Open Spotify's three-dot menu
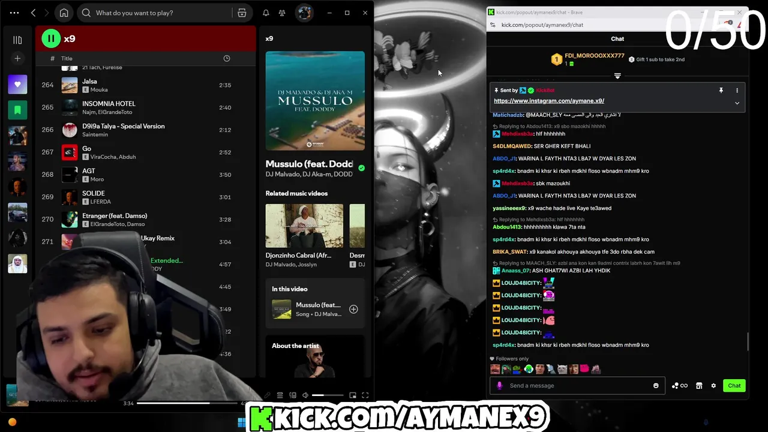The image size is (768, 432). click(x=14, y=13)
